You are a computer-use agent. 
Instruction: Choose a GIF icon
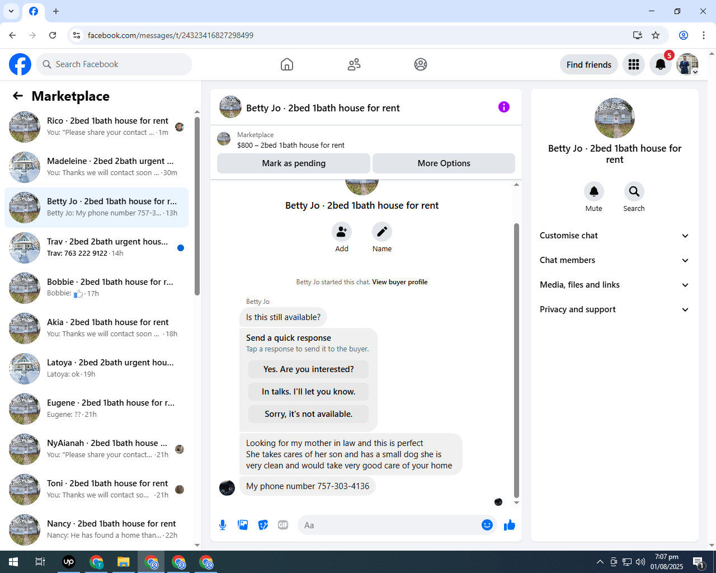tap(283, 525)
